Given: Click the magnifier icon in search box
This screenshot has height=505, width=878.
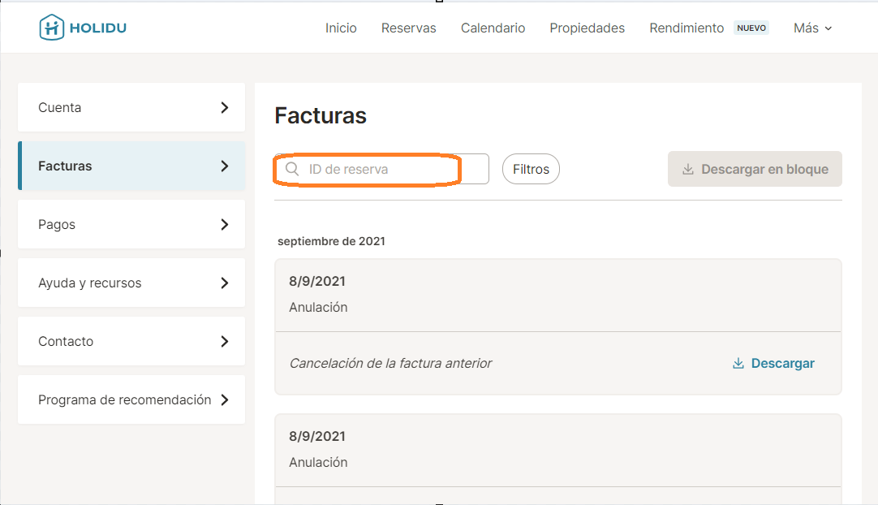Looking at the screenshot, I should tap(292, 169).
